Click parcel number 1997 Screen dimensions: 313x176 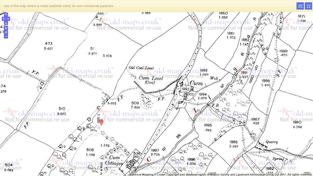[x=155, y=150]
